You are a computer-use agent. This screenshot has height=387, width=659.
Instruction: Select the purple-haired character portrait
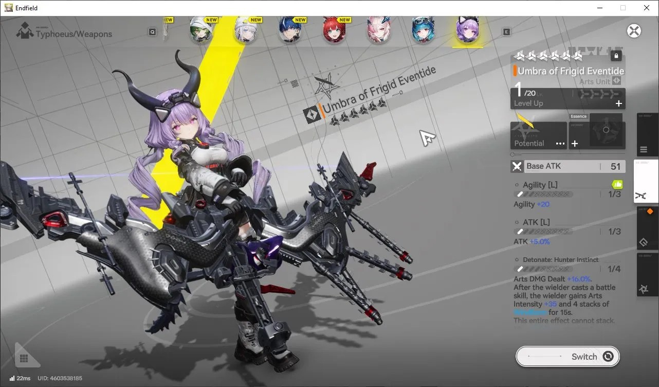point(468,30)
